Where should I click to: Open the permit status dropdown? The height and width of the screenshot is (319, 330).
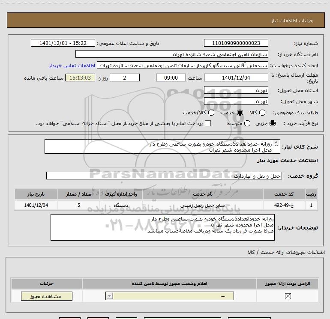170,296
